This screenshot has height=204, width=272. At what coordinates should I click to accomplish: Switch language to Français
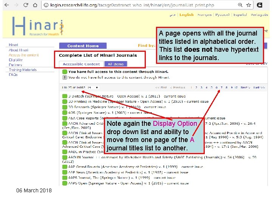click(204, 15)
